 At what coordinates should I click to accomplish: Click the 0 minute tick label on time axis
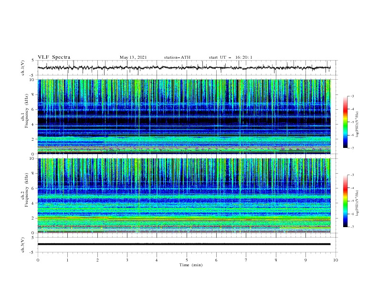pyautogui.click(x=38, y=260)
